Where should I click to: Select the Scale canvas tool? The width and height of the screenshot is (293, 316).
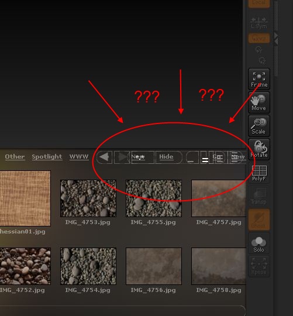point(259,126)
